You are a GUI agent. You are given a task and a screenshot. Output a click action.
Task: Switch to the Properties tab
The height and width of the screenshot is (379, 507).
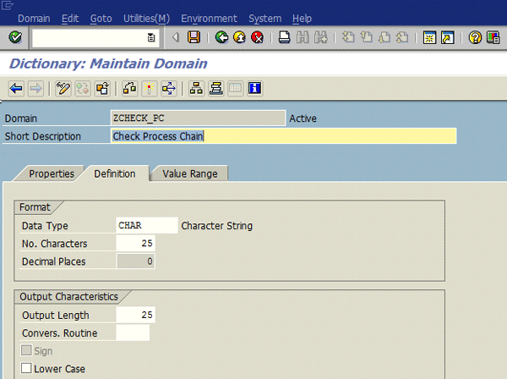(52, 173)
